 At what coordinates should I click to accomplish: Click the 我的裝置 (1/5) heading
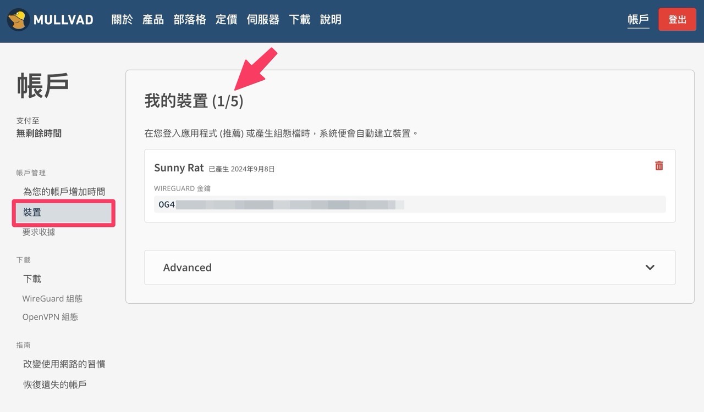(x=194, y=101)
